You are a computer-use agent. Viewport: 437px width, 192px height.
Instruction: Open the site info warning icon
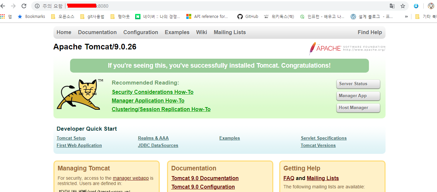point(37,6)
